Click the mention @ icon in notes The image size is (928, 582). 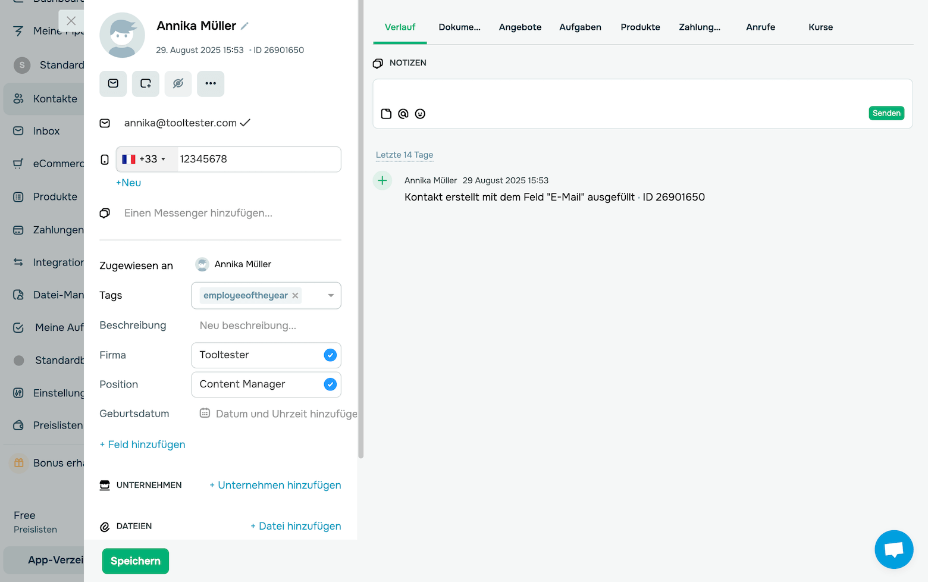tap(403, 114)
